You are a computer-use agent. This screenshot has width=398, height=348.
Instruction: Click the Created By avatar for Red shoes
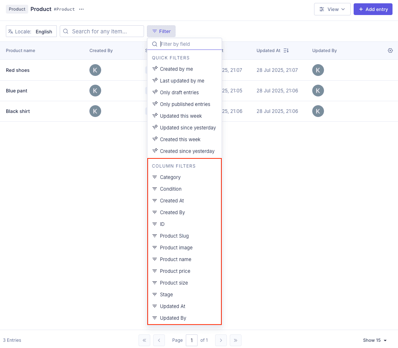[x=95, y=70]
